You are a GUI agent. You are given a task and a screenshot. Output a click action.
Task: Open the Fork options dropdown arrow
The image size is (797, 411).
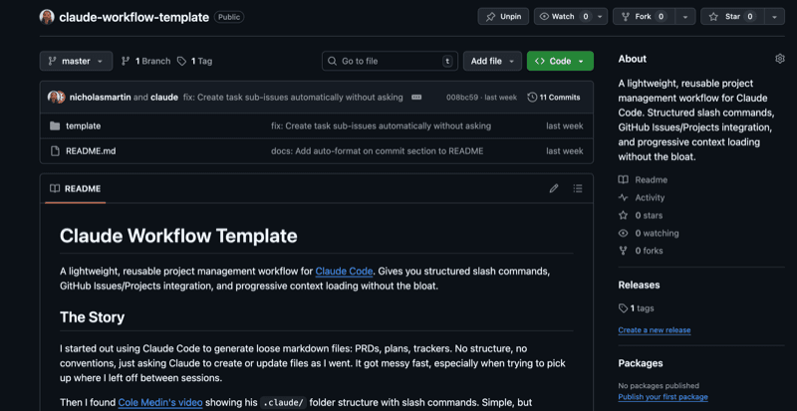685,17
